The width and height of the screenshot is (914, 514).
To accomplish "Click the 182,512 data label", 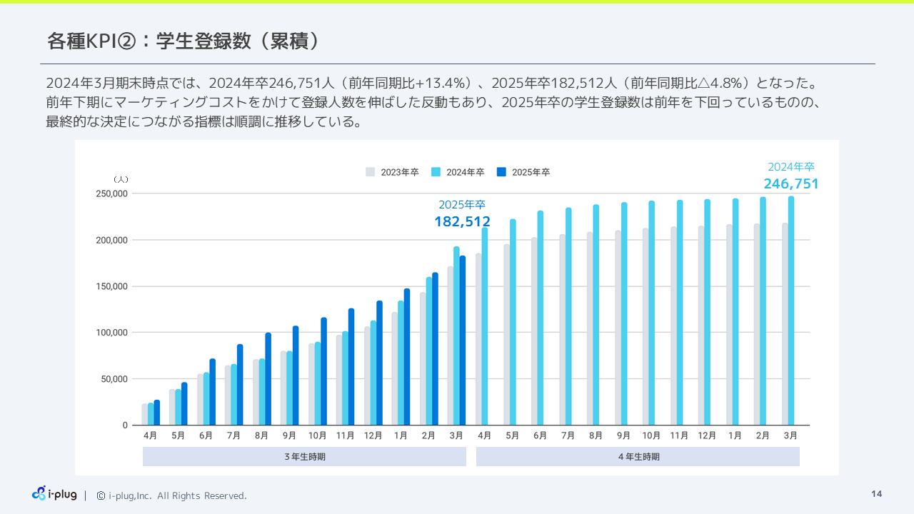I will click(462, 222).
